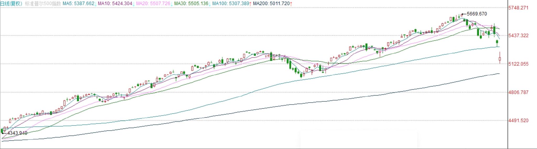
Task: Open the 日线(复权) period selector
Action: [x=11, y=4]
